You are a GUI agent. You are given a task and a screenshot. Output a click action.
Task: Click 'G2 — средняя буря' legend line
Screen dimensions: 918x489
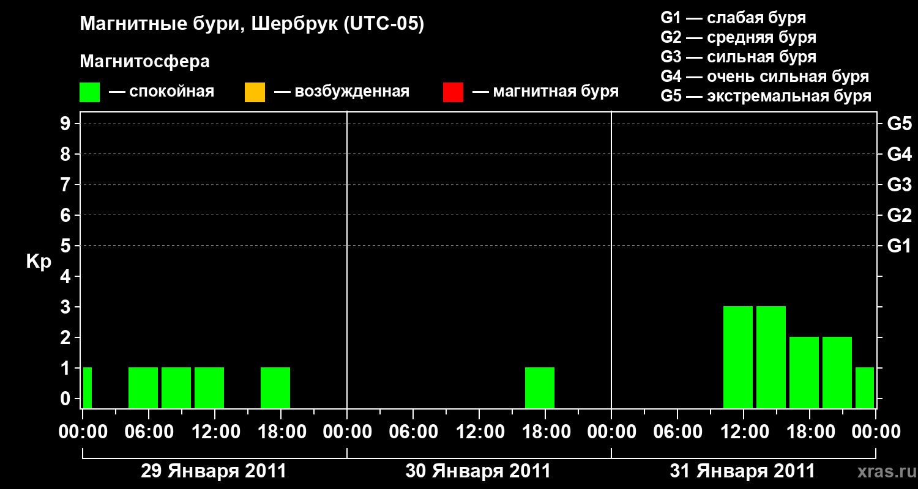(738, 37)
